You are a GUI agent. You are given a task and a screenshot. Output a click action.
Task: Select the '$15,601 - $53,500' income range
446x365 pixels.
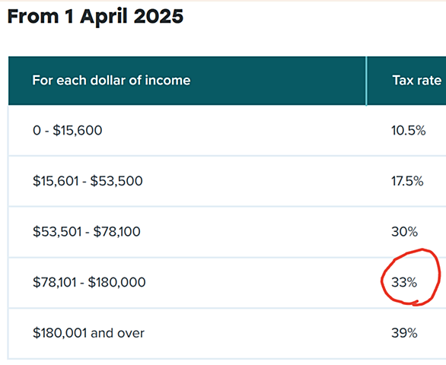[88, 181]
